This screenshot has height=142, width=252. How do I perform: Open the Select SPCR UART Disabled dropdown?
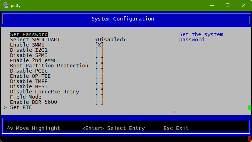click(110, 40)
